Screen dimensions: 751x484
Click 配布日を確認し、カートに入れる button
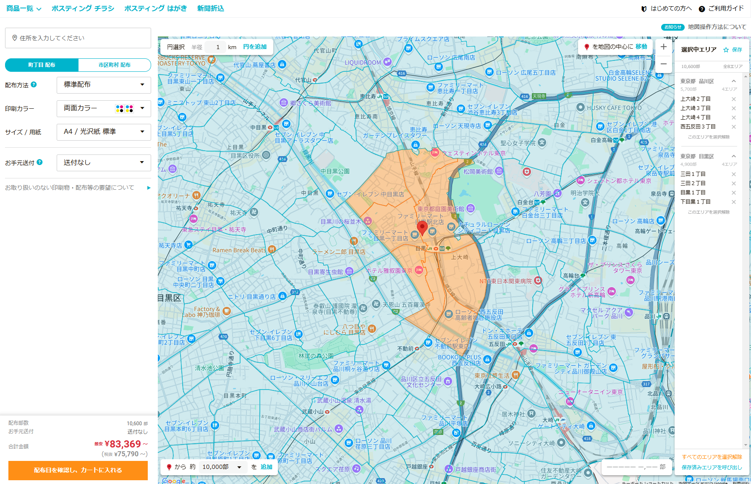(78, 470)
